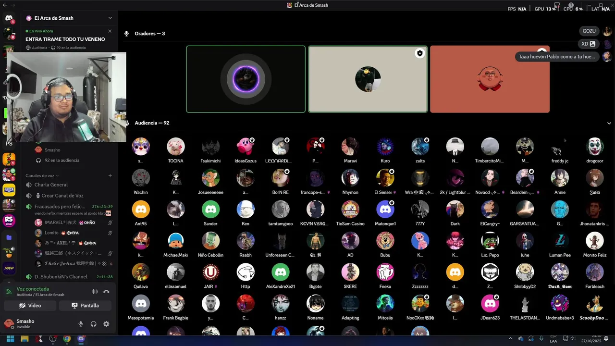Screen dimensions: 615x346
Task: Open Voz conectada connection details
Action: pos(33,289)
